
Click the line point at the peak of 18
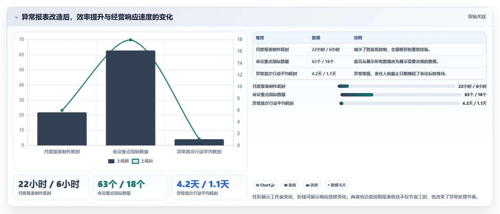(x=130, y=40)
